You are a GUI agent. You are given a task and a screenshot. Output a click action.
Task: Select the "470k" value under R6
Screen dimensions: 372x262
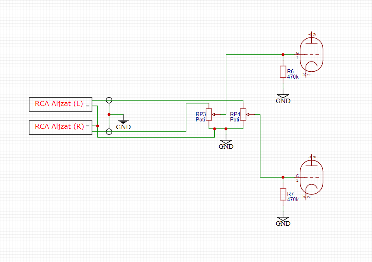tap(293, 77)
